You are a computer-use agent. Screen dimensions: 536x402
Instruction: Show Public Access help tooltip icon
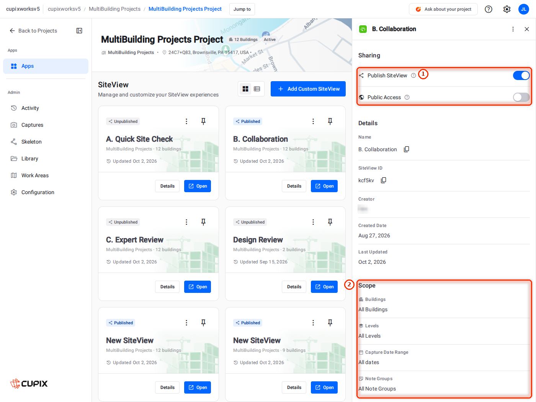407,97
